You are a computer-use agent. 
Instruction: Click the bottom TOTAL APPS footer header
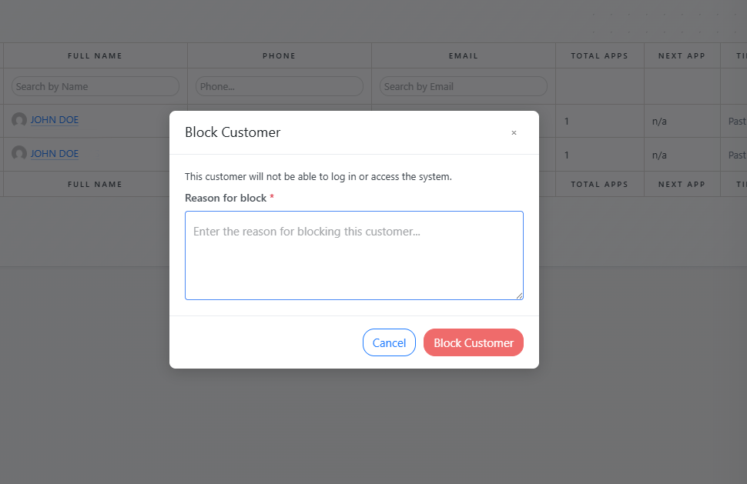[599, 185]
